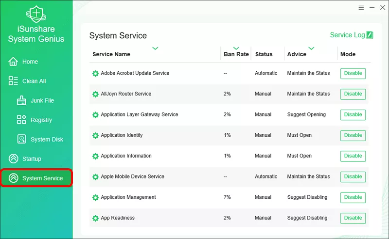The width and height of the screenshot is (389, 239).
Task: Select Application Information name
Action: [126, 156]
